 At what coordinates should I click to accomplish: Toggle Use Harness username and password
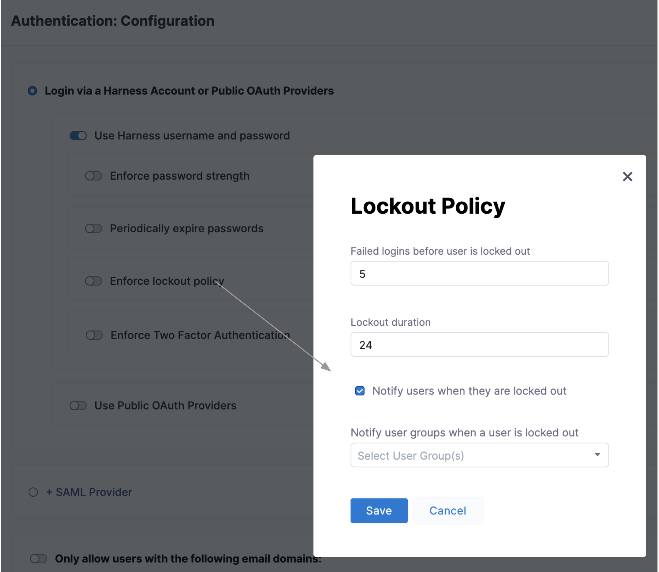pyautogui.click(x=78, y=136)
